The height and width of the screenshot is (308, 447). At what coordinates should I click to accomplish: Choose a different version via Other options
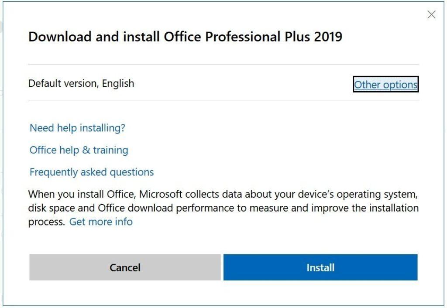385,85
